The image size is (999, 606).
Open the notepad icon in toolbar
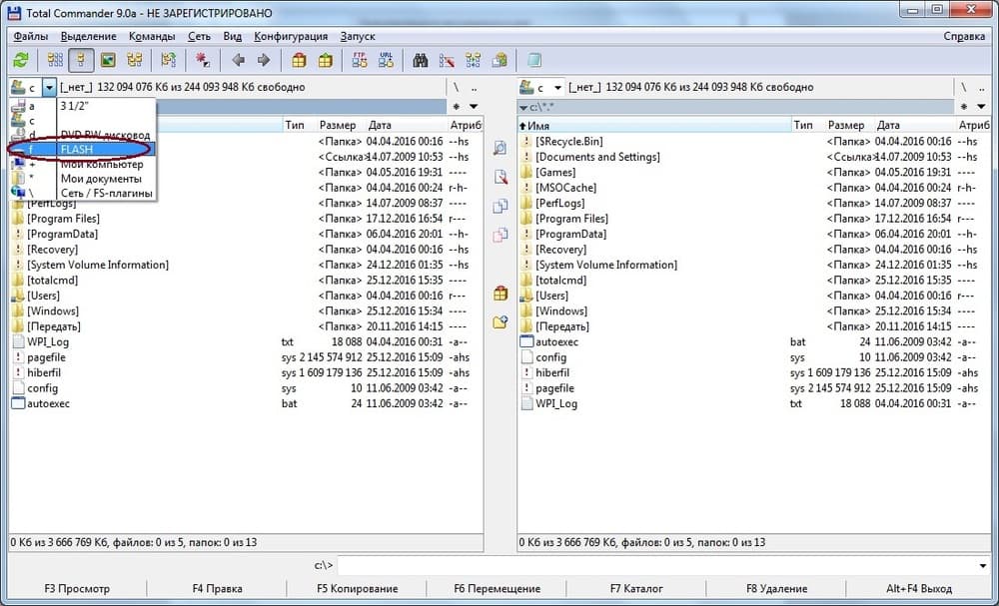click(x=533, y=61)
